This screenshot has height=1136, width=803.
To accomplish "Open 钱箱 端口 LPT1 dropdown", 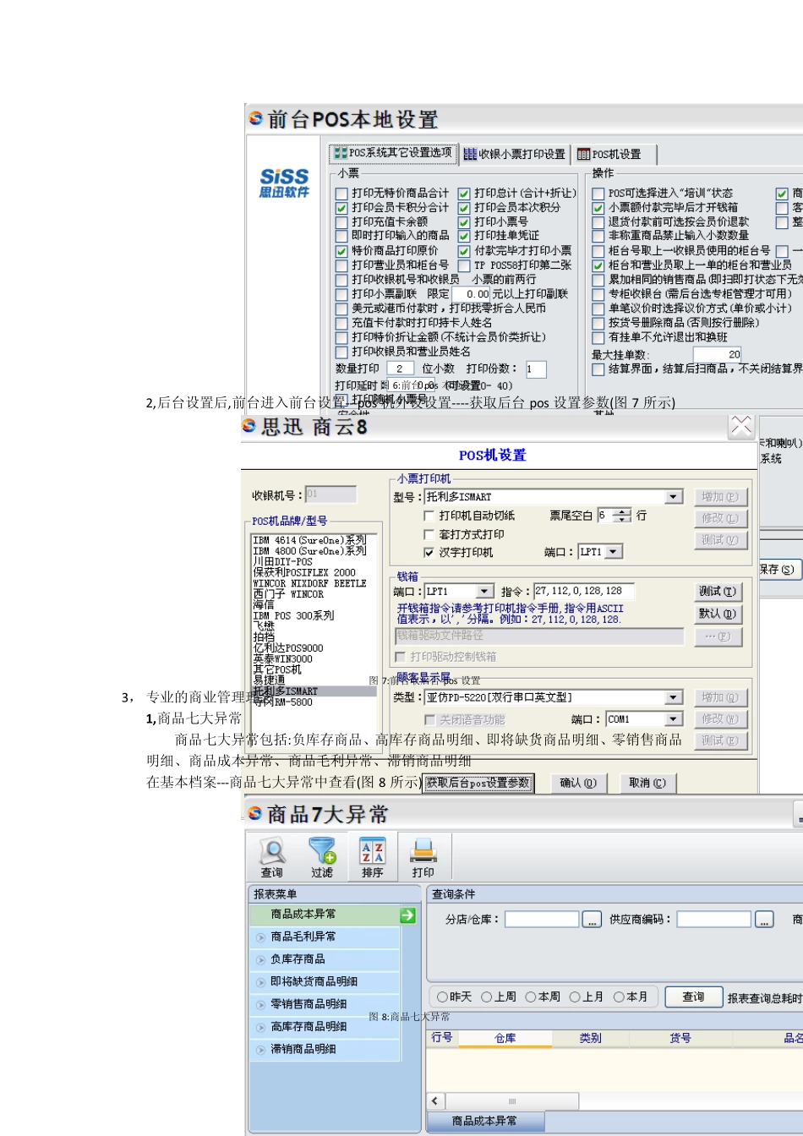I will (484, 592).
